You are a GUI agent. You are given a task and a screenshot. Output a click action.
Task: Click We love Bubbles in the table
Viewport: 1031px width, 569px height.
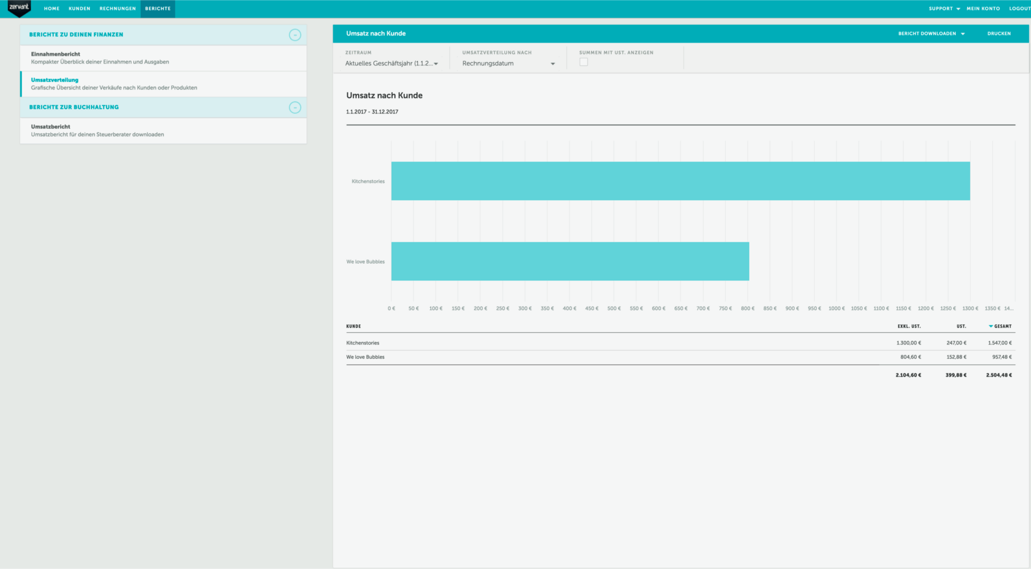click(x=365, y=357)
